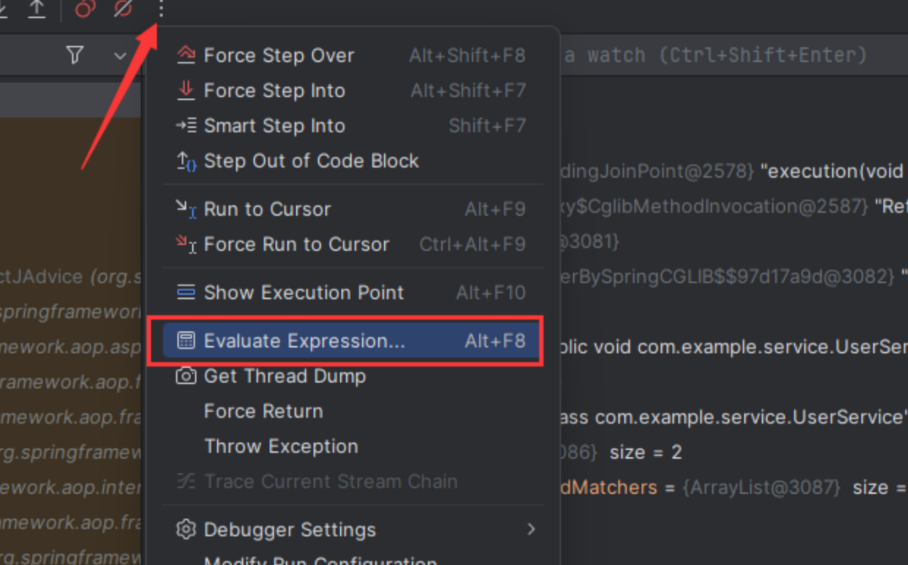Click the Show Execution Point icon
This screenshot has width=908, height=565.
186,292
